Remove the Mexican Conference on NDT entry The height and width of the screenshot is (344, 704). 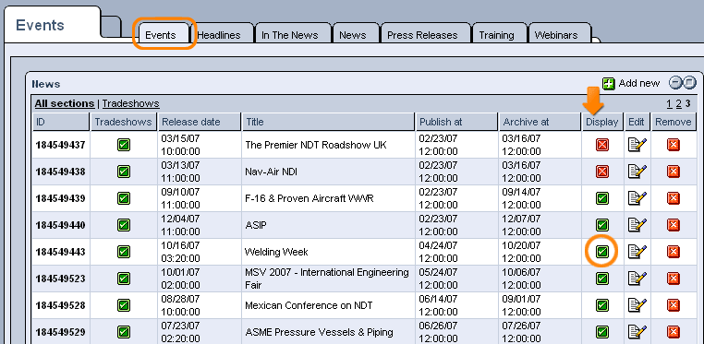[x=673, y=305]
